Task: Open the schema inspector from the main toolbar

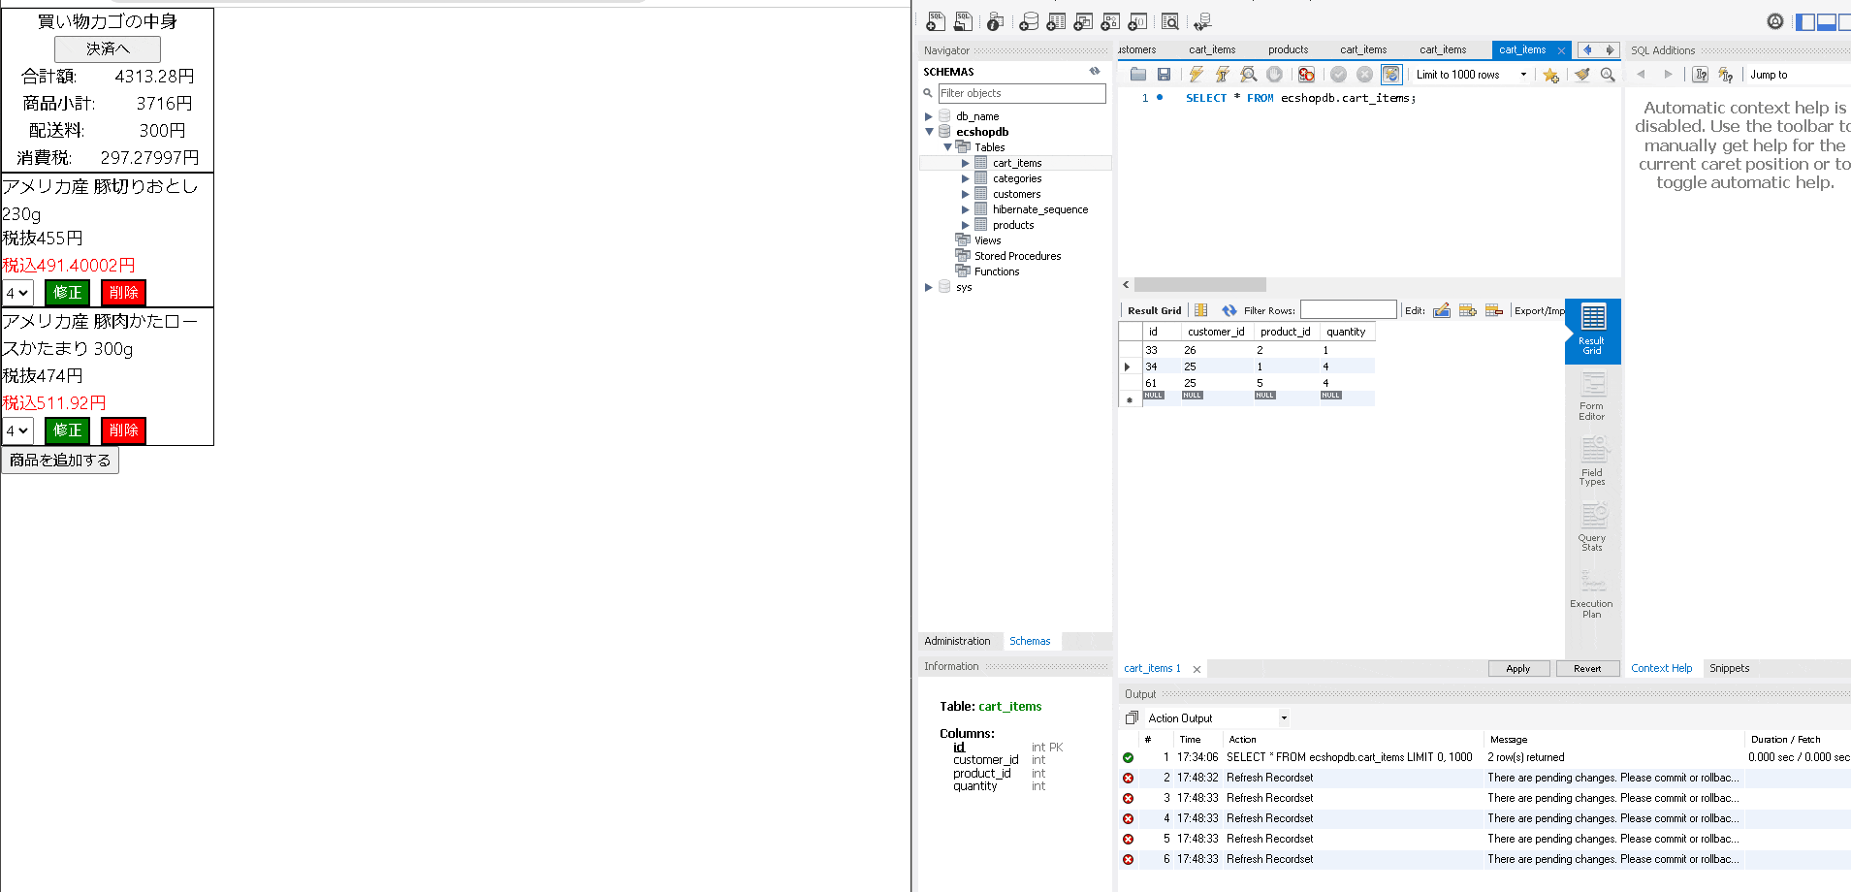Action: [995, 21]
